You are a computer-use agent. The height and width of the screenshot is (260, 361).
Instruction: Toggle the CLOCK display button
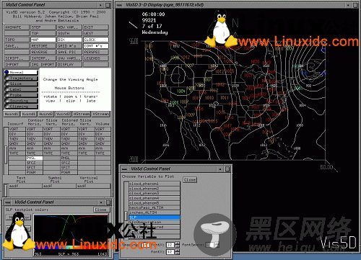[96, 40]
